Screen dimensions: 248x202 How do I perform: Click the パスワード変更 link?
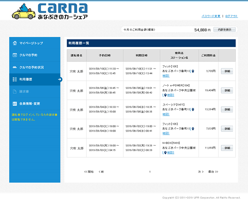pyautogui.click(x=211, y=16)
